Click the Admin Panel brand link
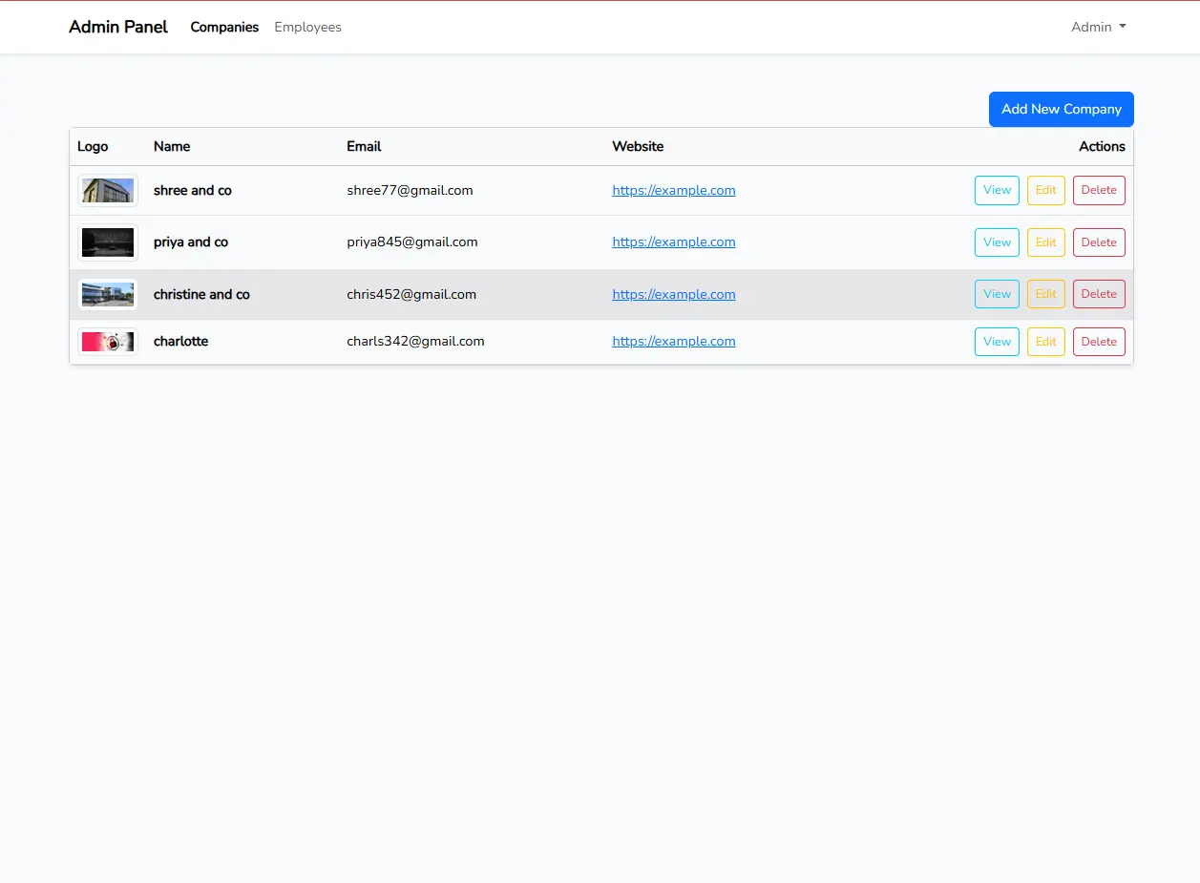Image resolution: width=1200 pixels, height=883 pixels. pos(118,27)
